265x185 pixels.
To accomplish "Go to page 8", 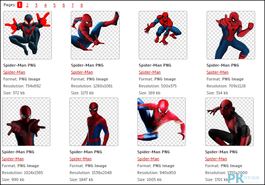I will pyautogui.click(x=82, y=5).
